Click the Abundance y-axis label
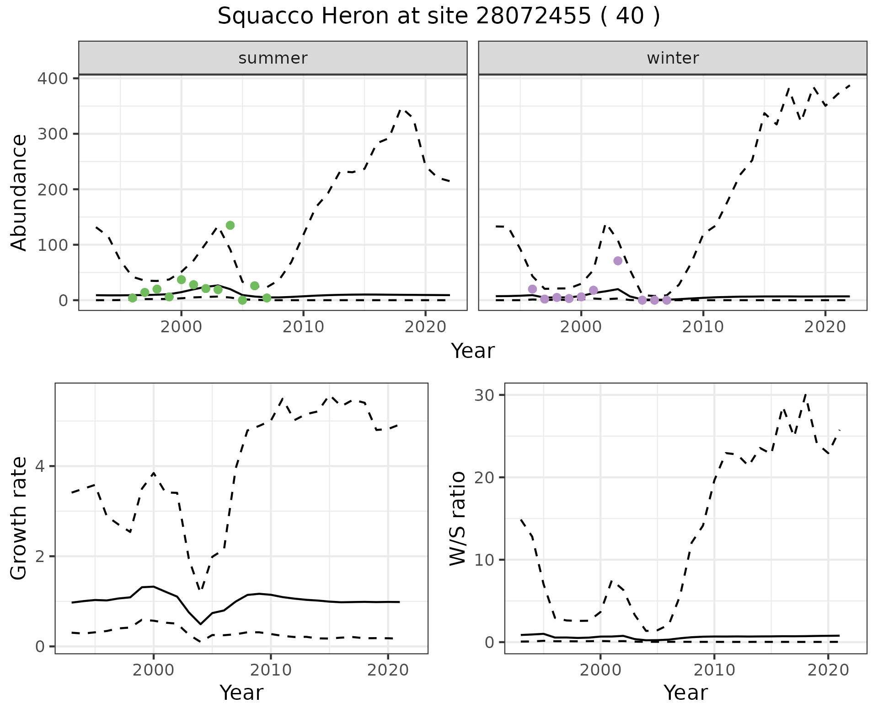Image resolution: width=878 pixels, height=714 pixels. 19,193
